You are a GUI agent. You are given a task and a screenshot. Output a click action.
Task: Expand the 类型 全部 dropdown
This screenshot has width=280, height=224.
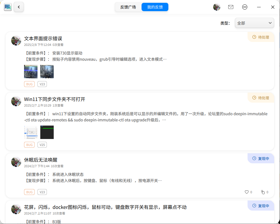click(255, 23)
